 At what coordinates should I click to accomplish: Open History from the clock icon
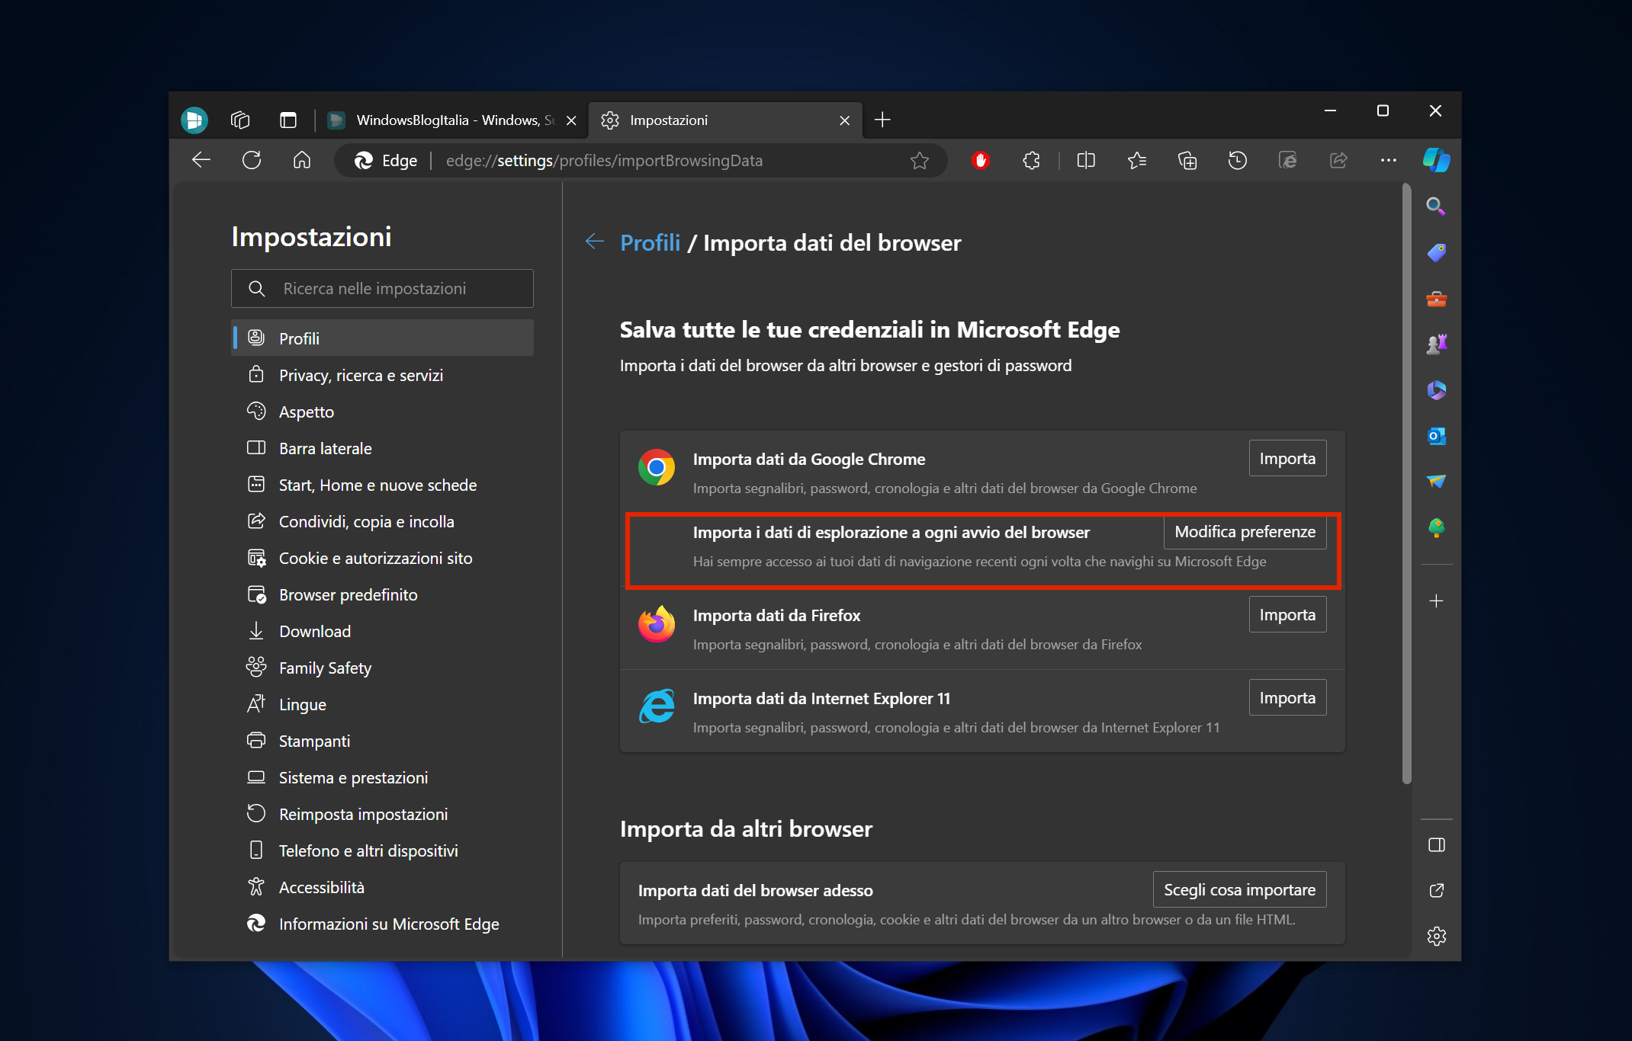[x=1238, y=160]
